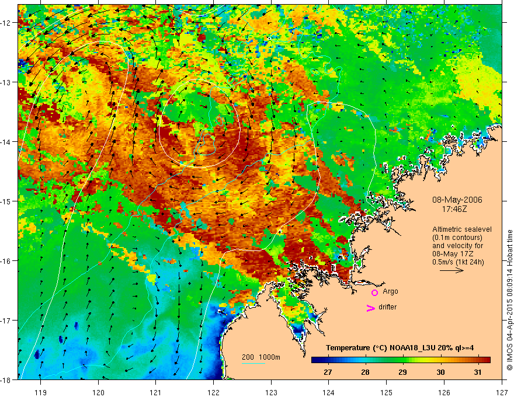Click longitude axis label 126
The width and height of the screenshot is (514, 397).
(x=444, y=392)
